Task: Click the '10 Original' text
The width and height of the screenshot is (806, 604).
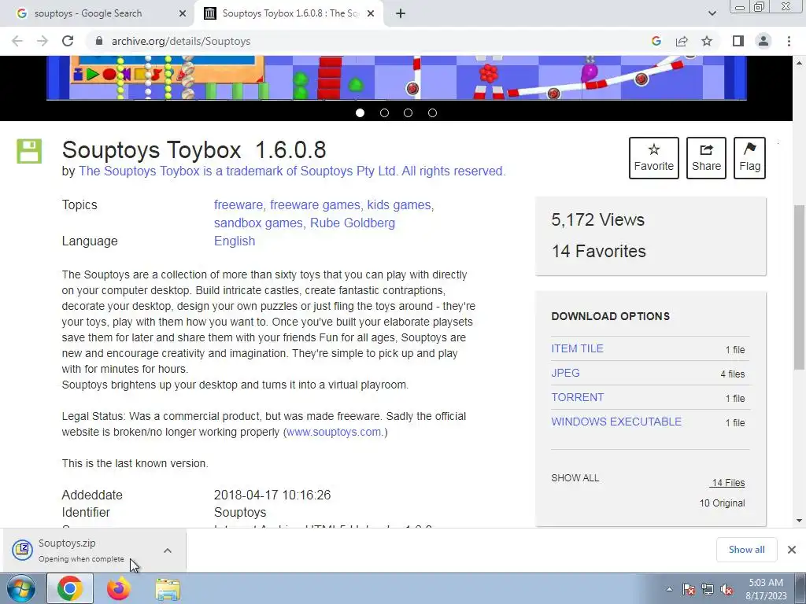Action: click(723, 503)
